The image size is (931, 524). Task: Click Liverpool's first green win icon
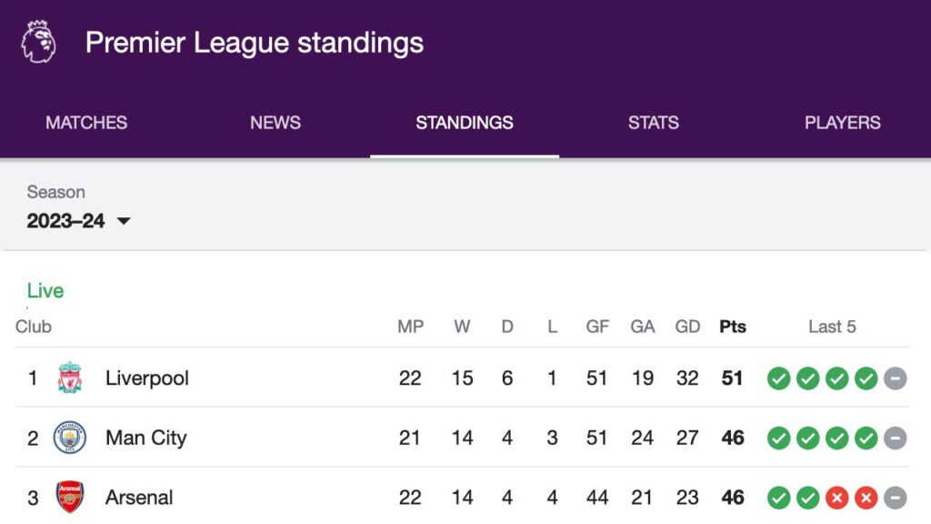tap(778, 378)
